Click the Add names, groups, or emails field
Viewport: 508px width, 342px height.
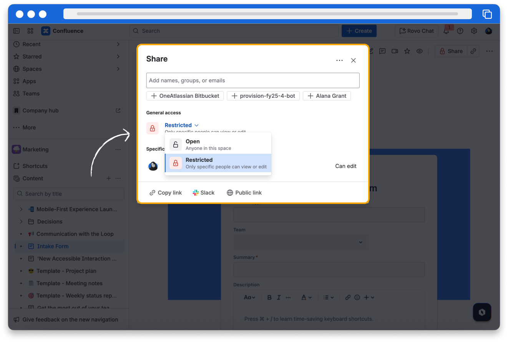(252, 81)
